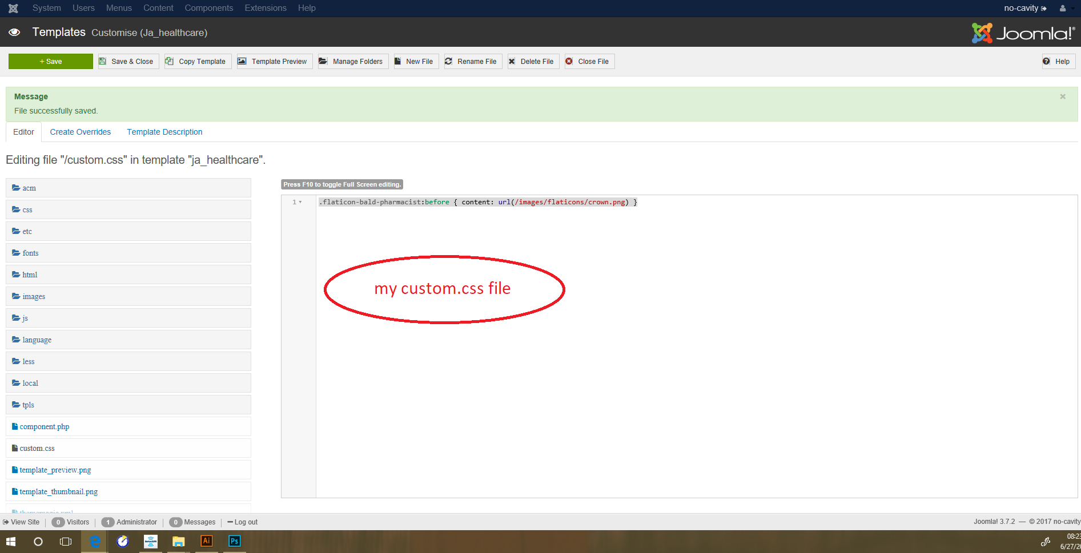Expand the js folder
Image resolution: width=1081 pixels, height=553 pixels.
[128, 318]
